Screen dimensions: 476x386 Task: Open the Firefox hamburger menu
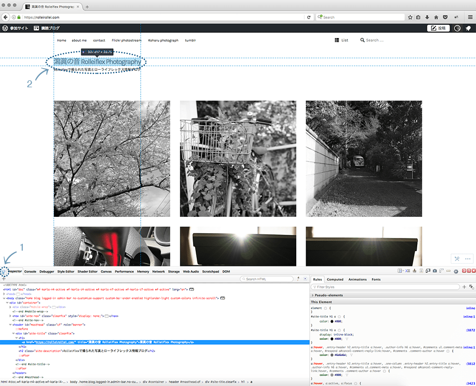coord(470,17)
